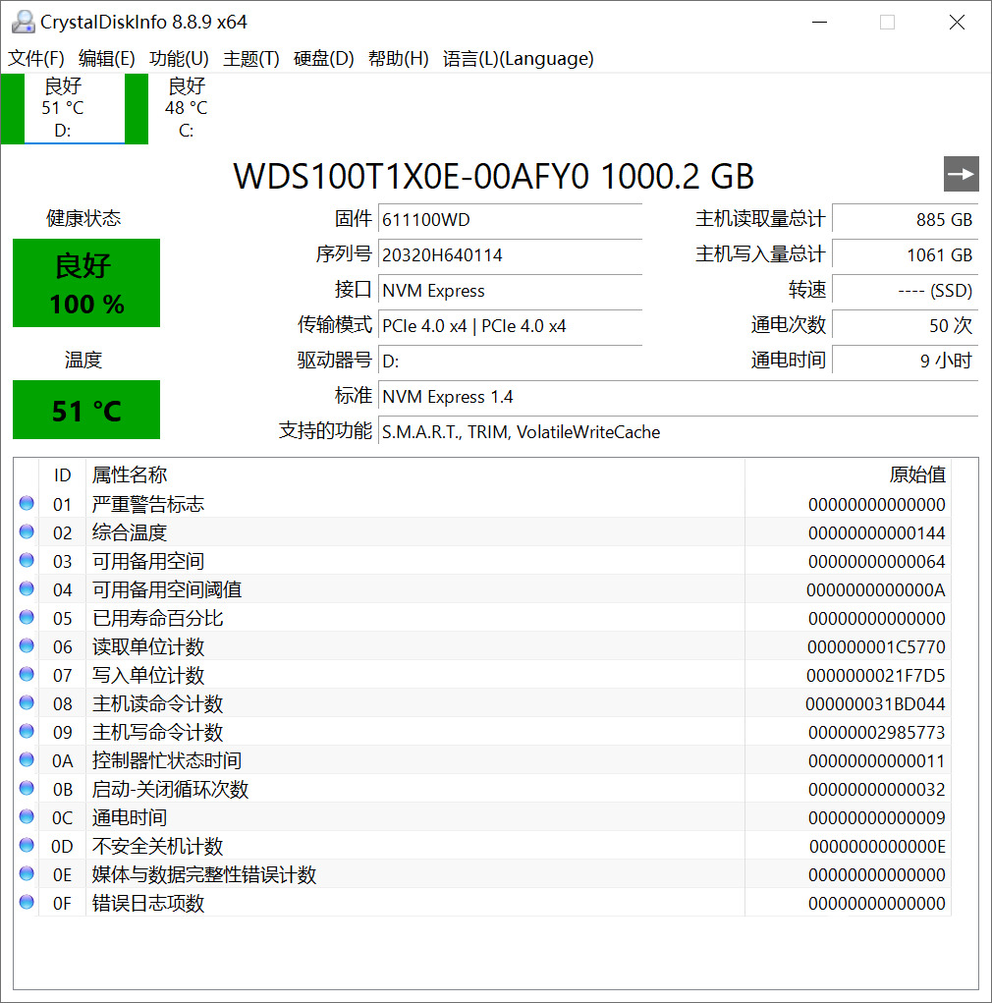Click status dot for attribute 02 综合温度
The width and height of the screenshot is (992, 1003).
(27, 531)
